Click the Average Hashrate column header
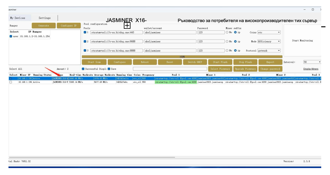330x175 pixels. click(104, 75)
